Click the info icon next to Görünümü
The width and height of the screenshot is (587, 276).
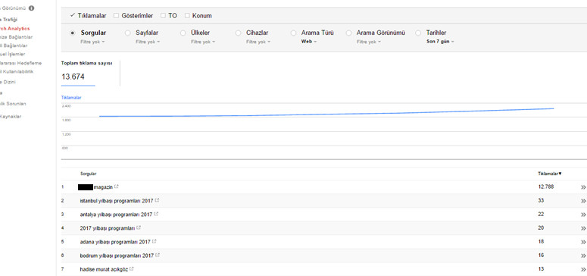tap(32, 8)
